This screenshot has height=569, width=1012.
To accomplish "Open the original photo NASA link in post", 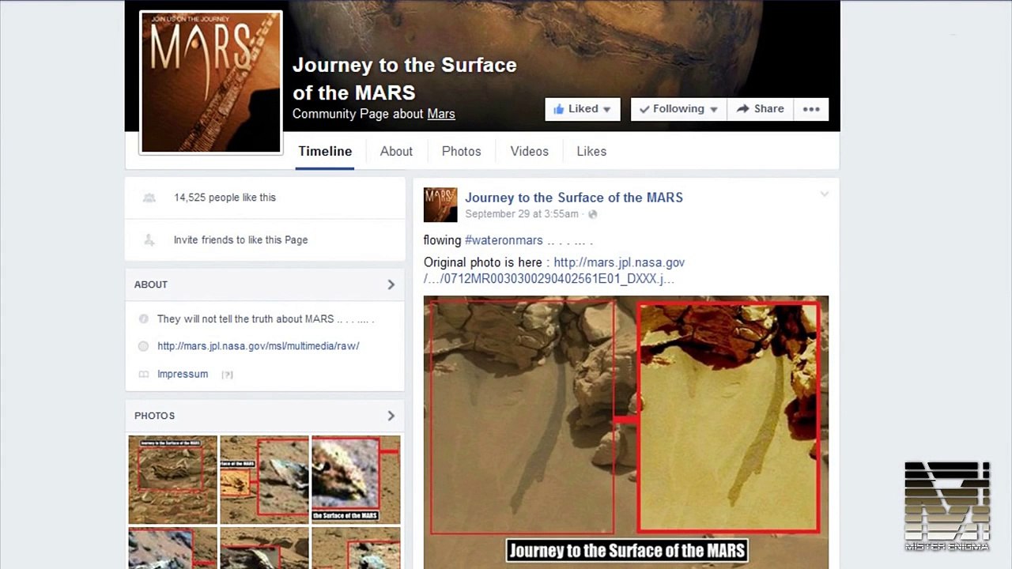I will (x=554, y=270).
